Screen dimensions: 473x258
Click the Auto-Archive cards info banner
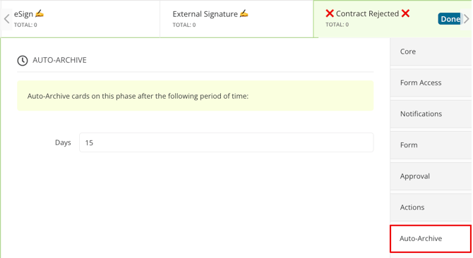pyautogui.click(x=195, y=96)
